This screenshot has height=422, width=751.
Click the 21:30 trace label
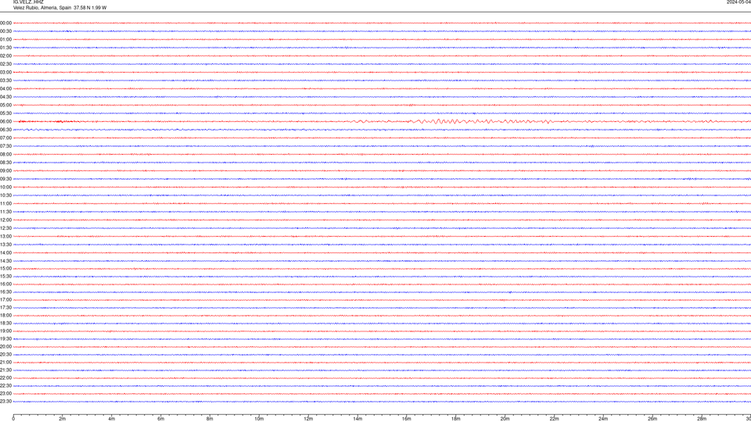(x=5, y=370)
